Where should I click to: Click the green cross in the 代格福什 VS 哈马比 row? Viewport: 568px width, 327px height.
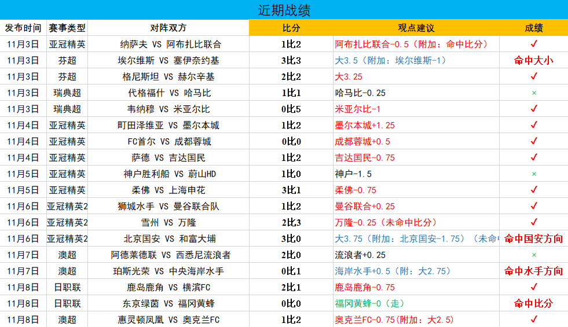[534, 93]
